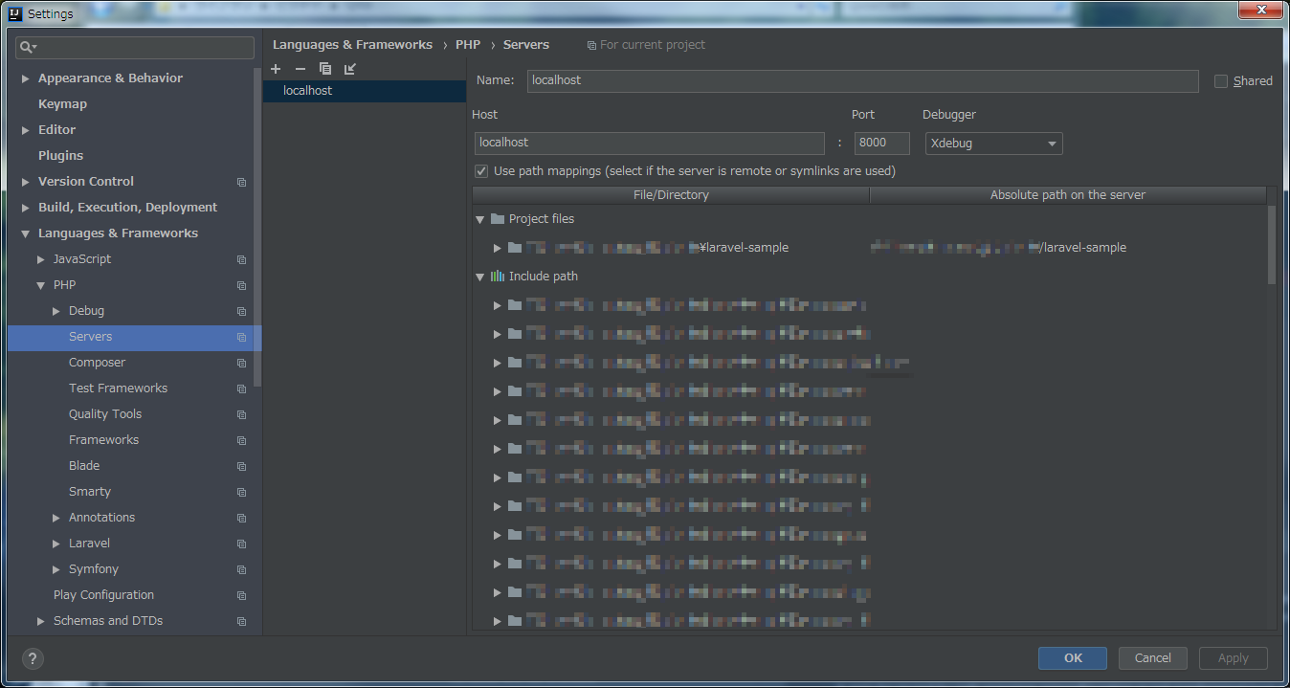Open the Composer settings page
Image resolution: width=1290 pixels, height=688 pixels.
[x=97, y=363]
